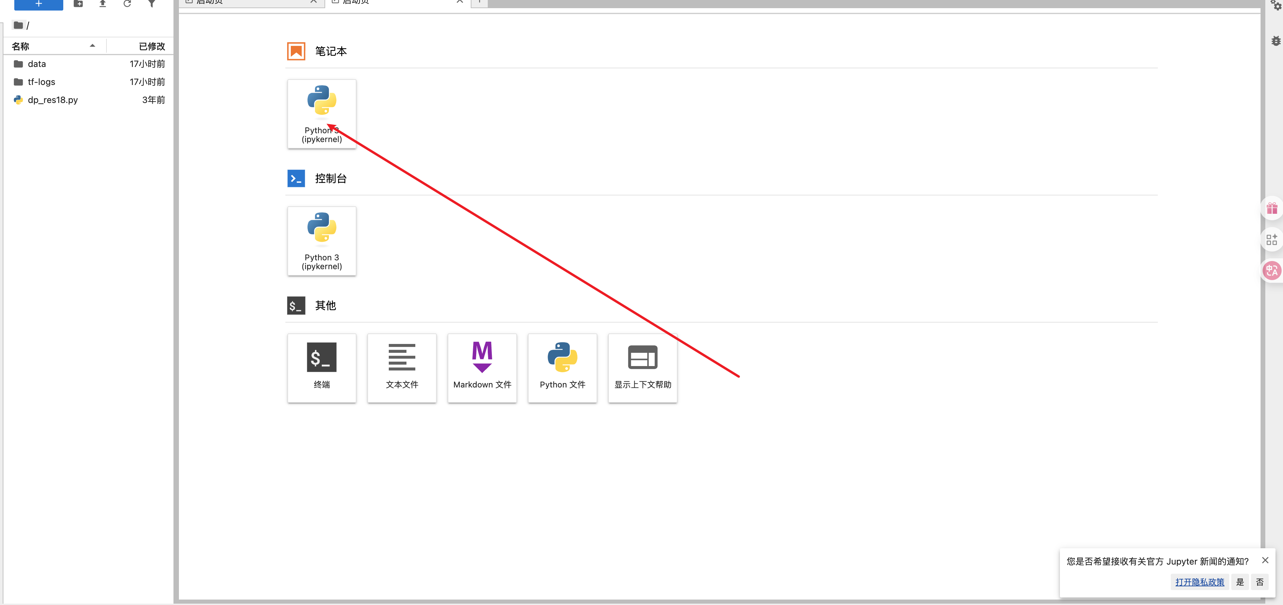The width and height of the screenshot is (1283, 605).
Task: Decline Jupyter news notifications by clicking 否
Action: 1260,582
